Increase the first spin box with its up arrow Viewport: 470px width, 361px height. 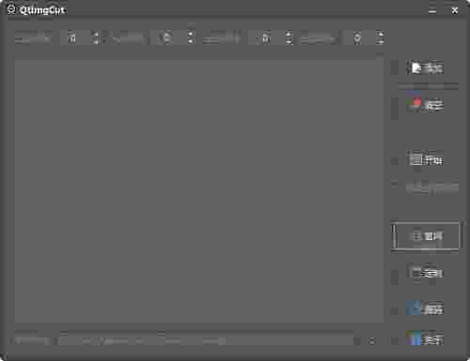pyautogui.click(x=96, y=34)
